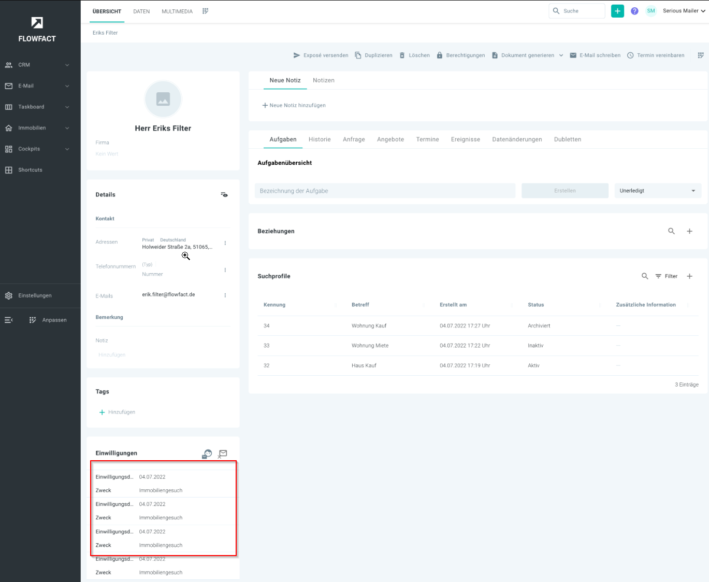This screenshot has height=582, width=709.
Task: Click the Löschen trash icon
Action: click(x=402, y=55)
